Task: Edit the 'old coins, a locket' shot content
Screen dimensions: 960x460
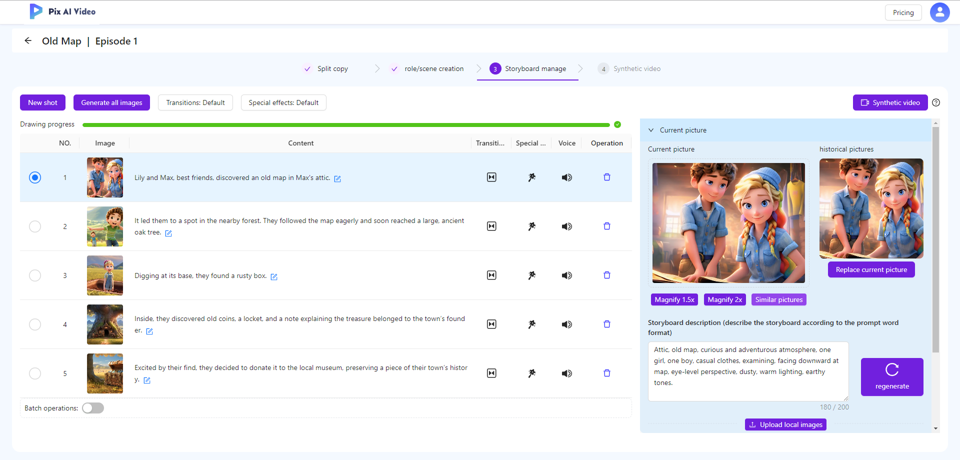Action: click(x=149, y=331)
